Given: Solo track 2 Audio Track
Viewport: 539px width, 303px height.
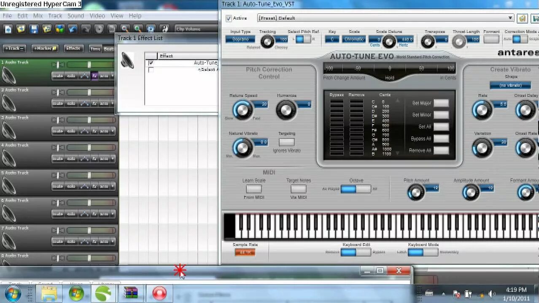Looking at the screenshot, I should 71,104.
